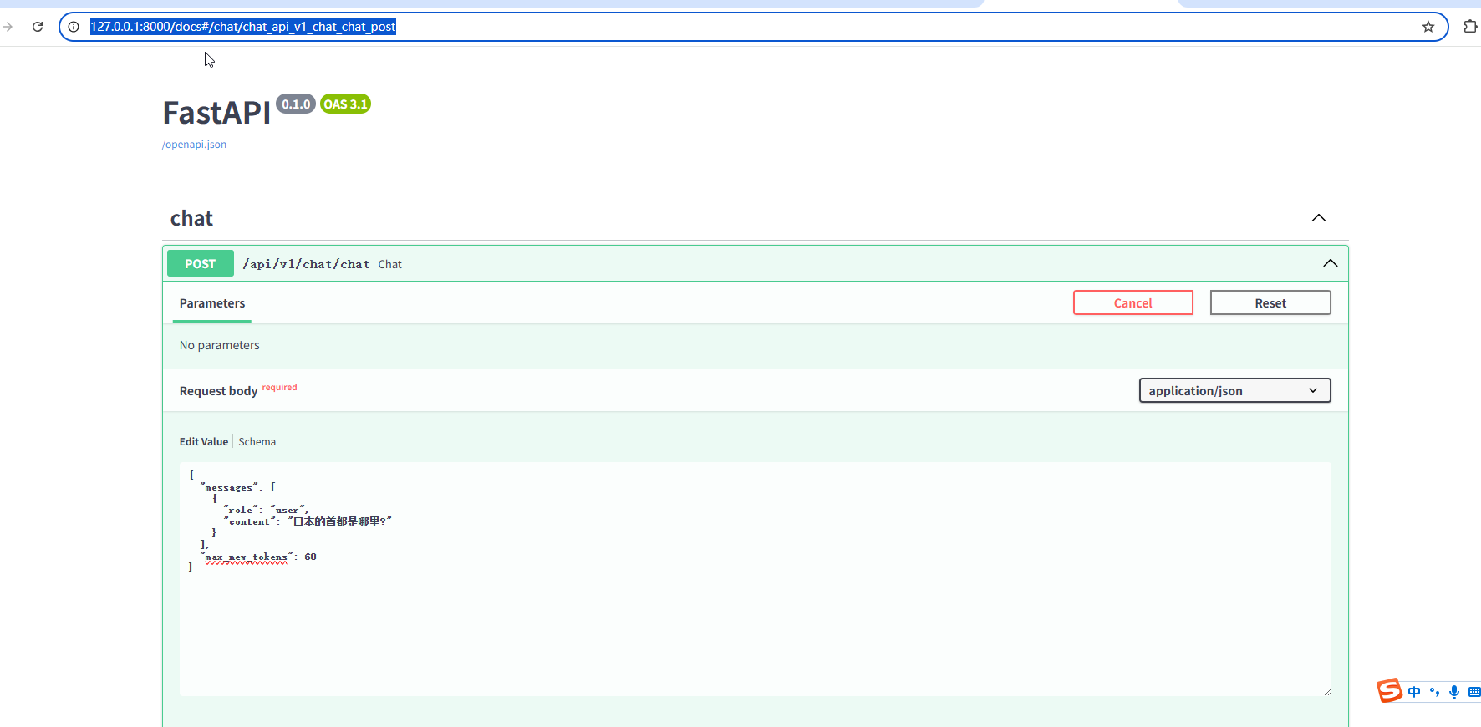Screen dimensions: 1481x727
Task: Click the POST method badge
Action: 201,263
